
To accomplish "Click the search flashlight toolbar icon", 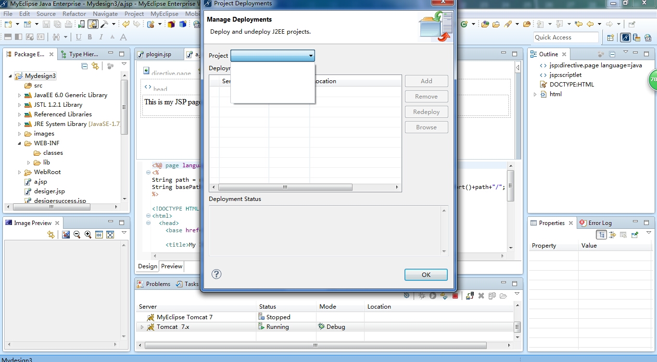I will pos(508,24).
